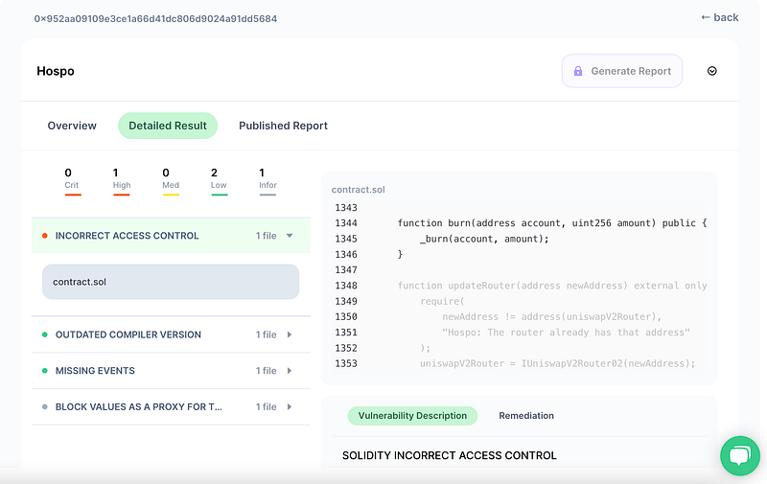
Task: Click the green dot beside Outdated Compiler Version
Action: pos(44,334)
